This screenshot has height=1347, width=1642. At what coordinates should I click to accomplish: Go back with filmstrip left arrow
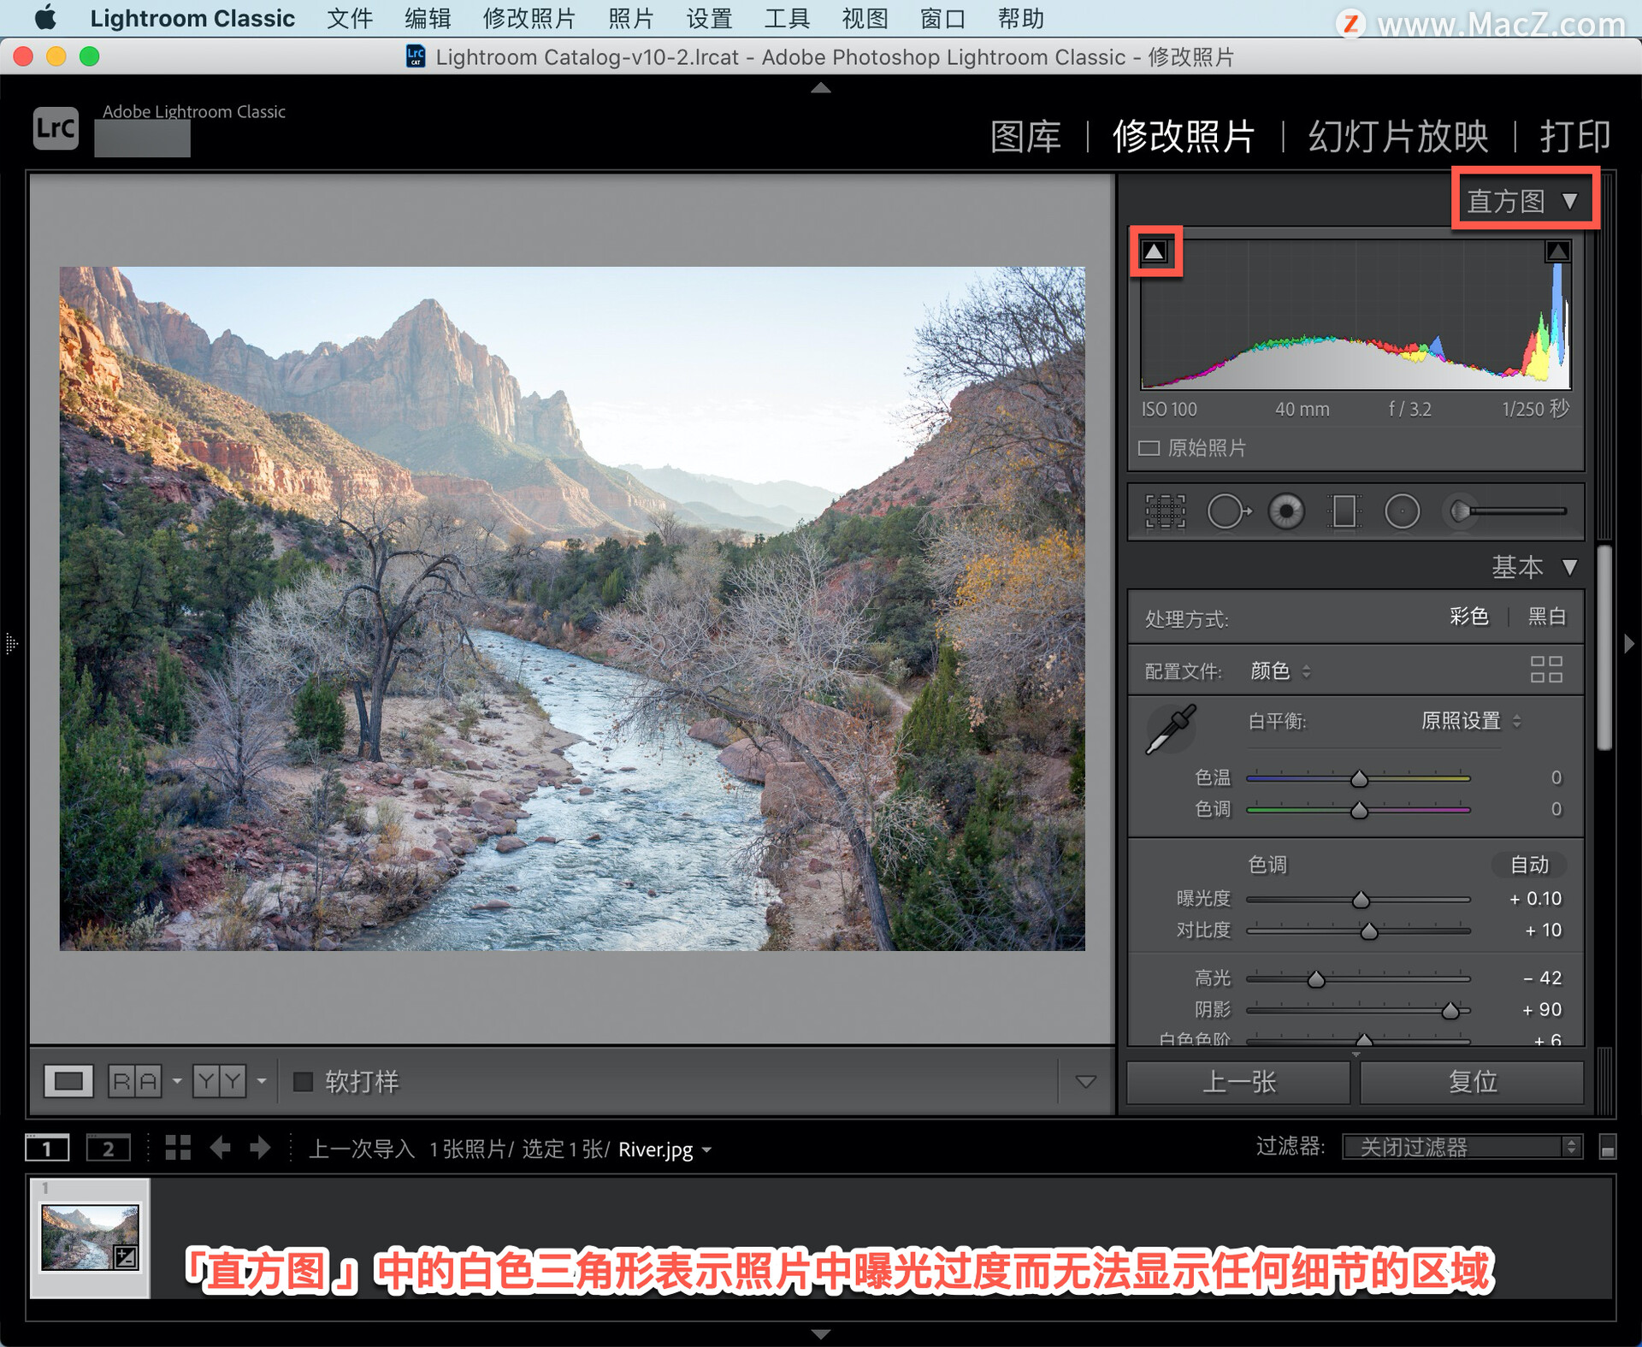tap(220, 1148)
